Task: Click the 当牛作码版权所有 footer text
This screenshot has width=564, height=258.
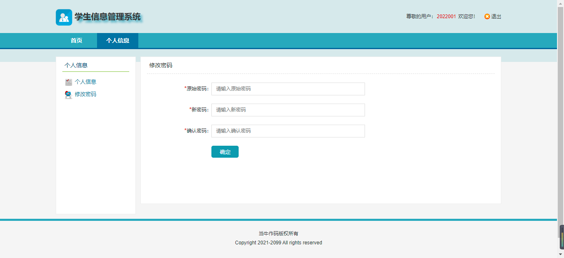Action: 278,234
